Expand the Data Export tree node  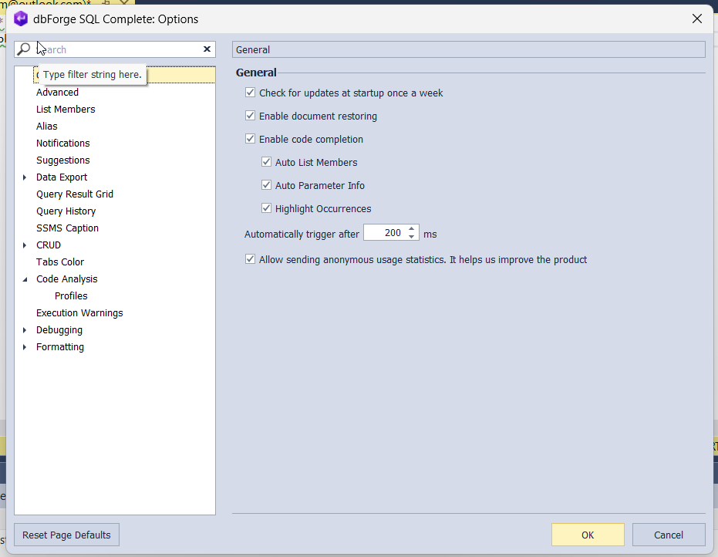click(x=25, y=177)
